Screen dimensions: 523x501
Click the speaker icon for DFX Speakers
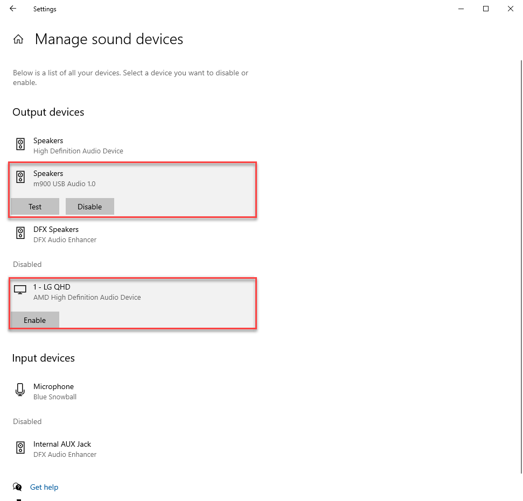pyautogui.click(x=20, y=232)
